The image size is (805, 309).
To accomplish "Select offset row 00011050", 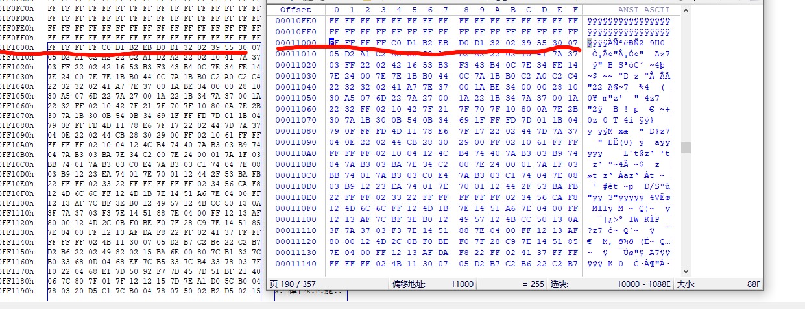I will click(296, 98).
